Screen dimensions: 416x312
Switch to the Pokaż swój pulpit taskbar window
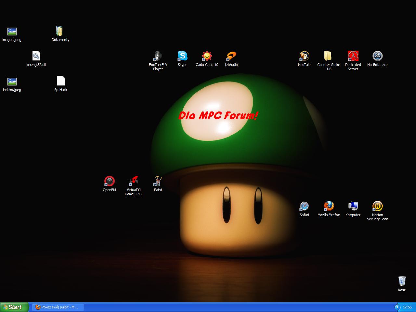58,307
